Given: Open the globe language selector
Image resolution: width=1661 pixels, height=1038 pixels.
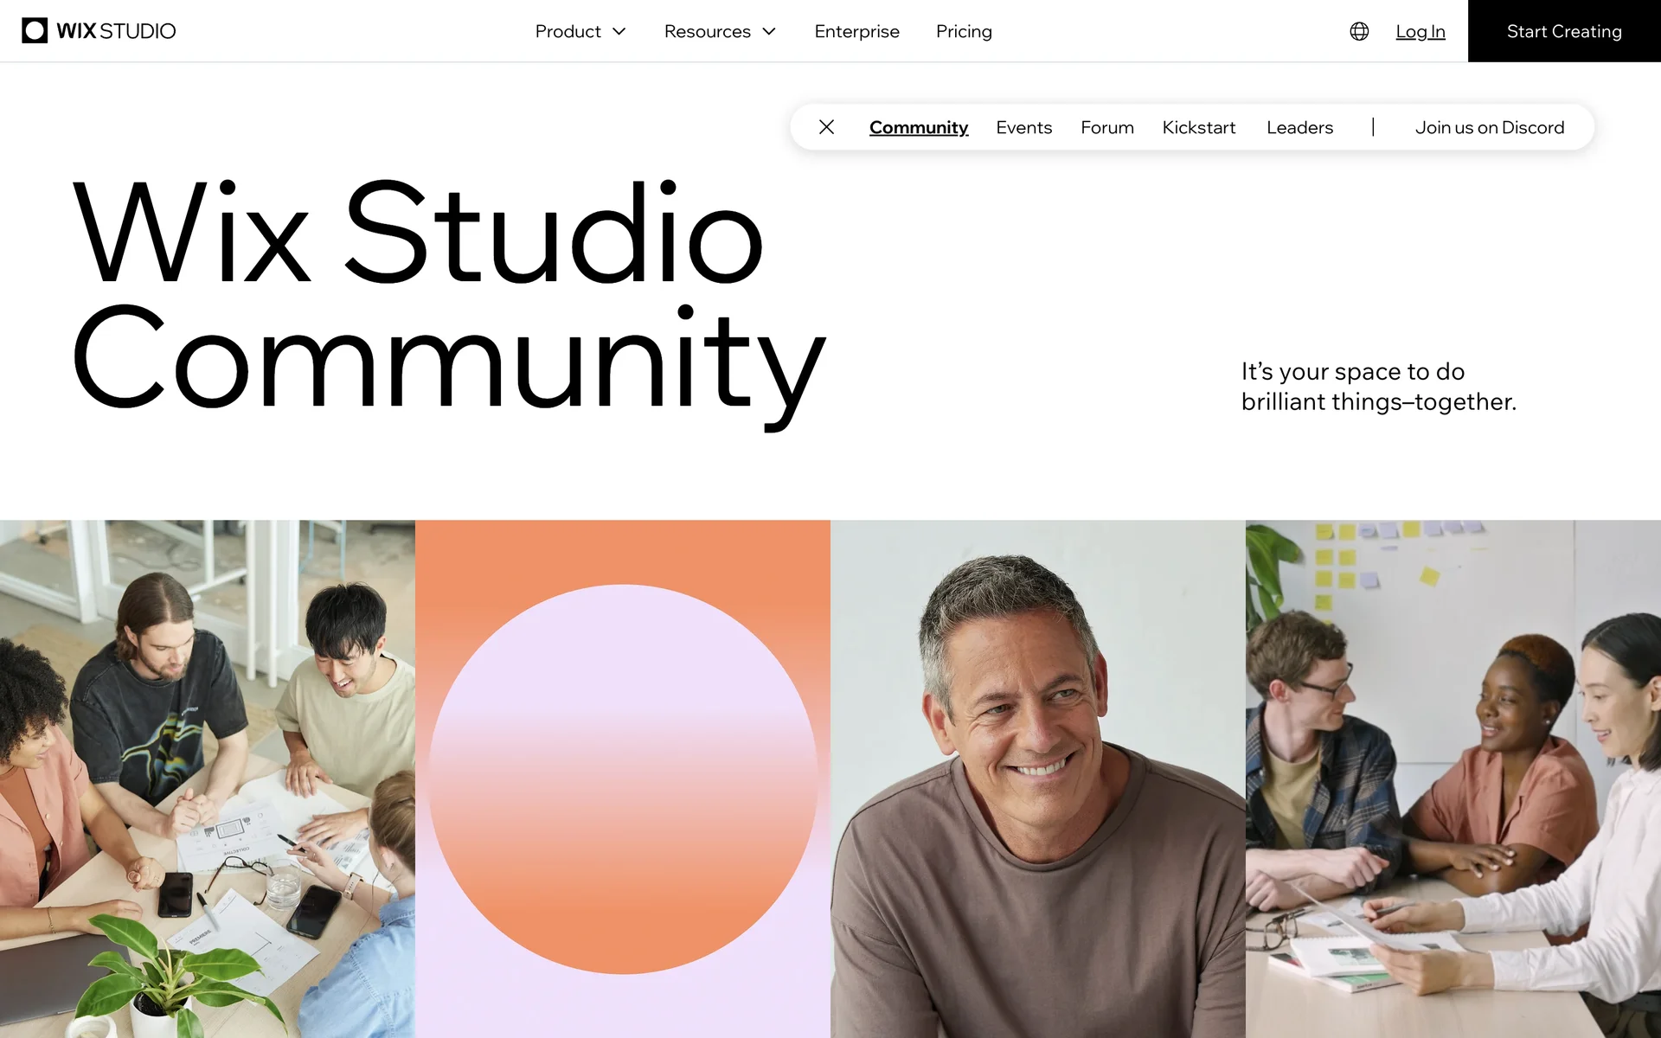Looking at the screenshot, I should [x=1359, y=31].
